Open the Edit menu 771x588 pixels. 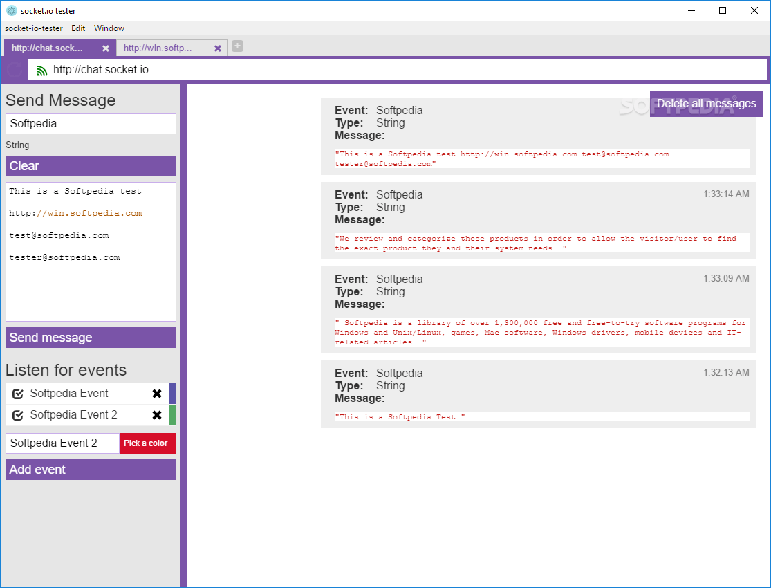pos(78,28)
